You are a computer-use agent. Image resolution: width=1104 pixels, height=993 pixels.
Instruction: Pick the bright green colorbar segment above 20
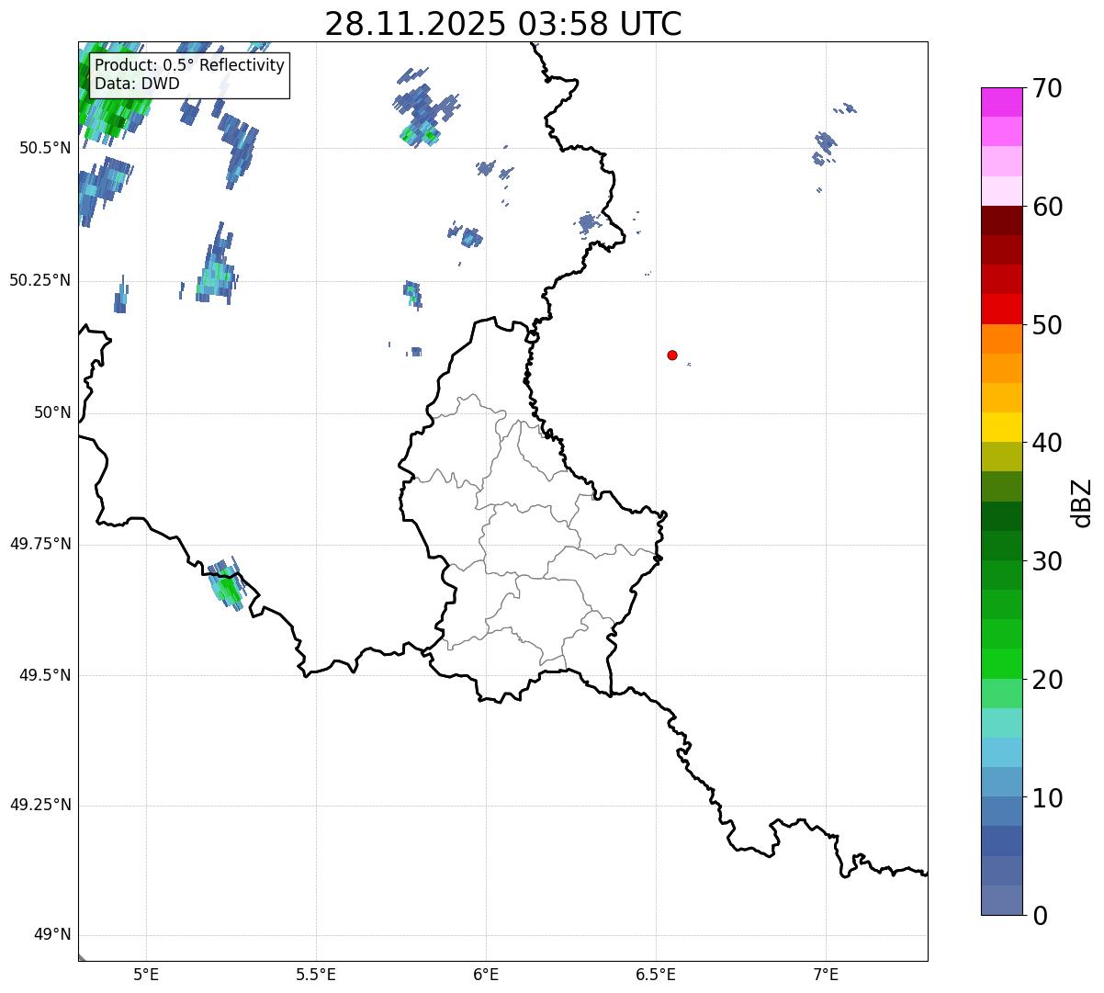pos(1002,664)
